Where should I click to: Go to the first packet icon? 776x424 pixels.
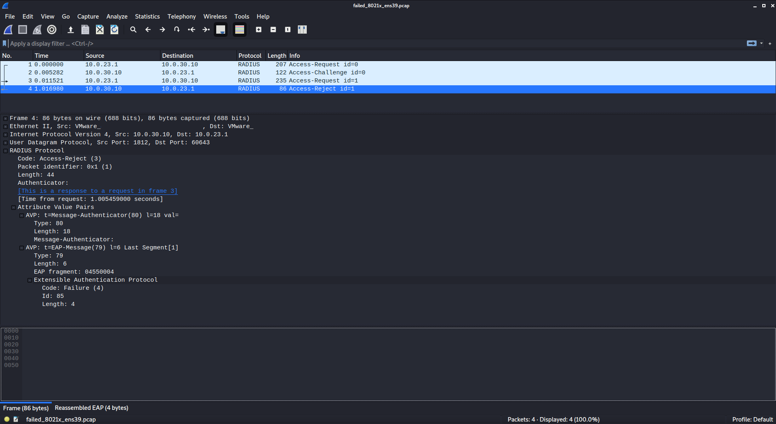[x=192, y=30]
